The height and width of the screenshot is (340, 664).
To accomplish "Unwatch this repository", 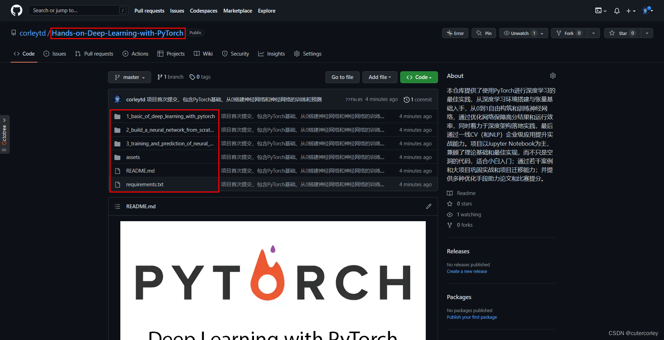I will coord(520,33).
